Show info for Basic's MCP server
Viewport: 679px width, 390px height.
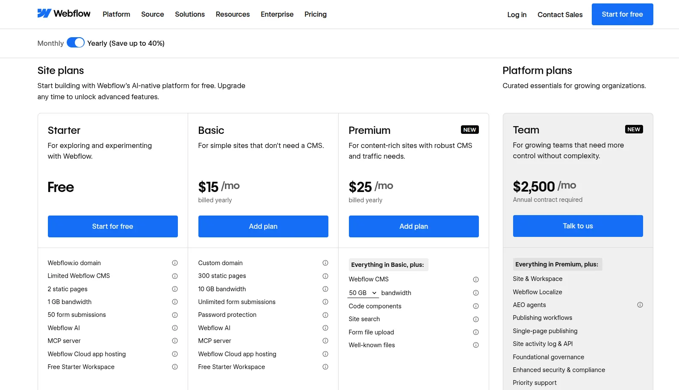click(325, 341)
